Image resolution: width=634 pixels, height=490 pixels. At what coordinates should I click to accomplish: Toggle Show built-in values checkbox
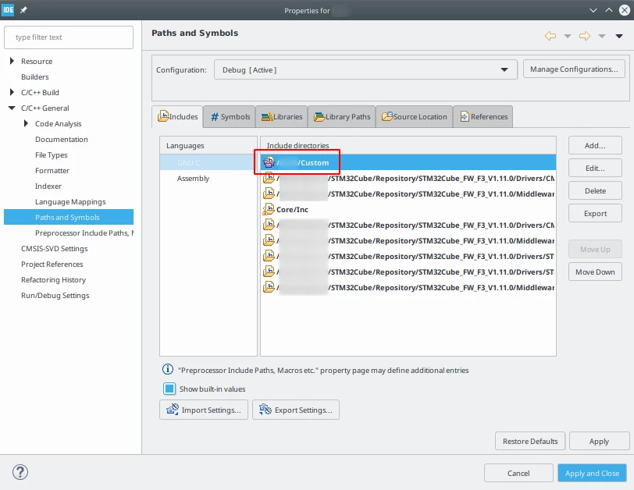pyautogui.click(x=169, y=389)
